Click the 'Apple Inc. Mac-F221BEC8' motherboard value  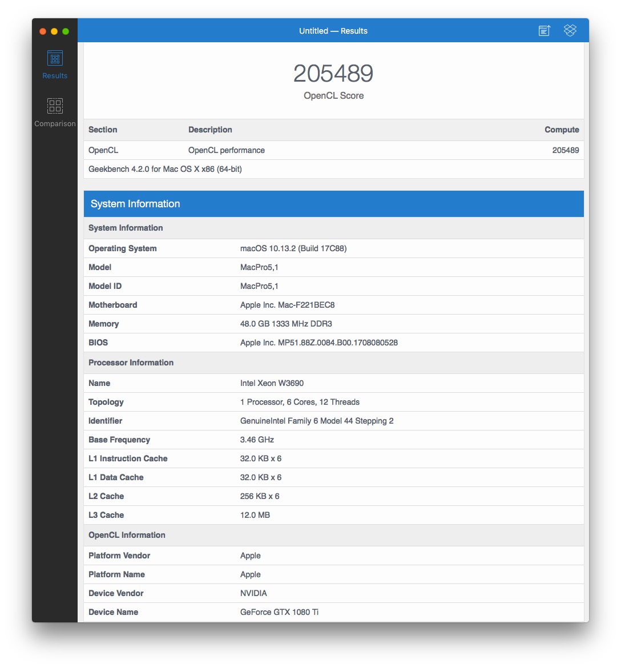(288, 305)
